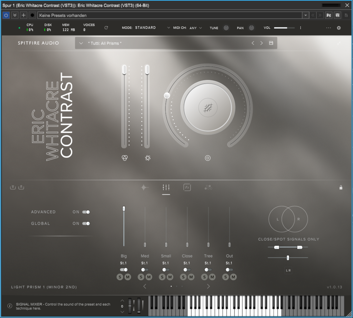Enable the Small signal toggle
Screen dimensions: 353x318
click(166, 270)
